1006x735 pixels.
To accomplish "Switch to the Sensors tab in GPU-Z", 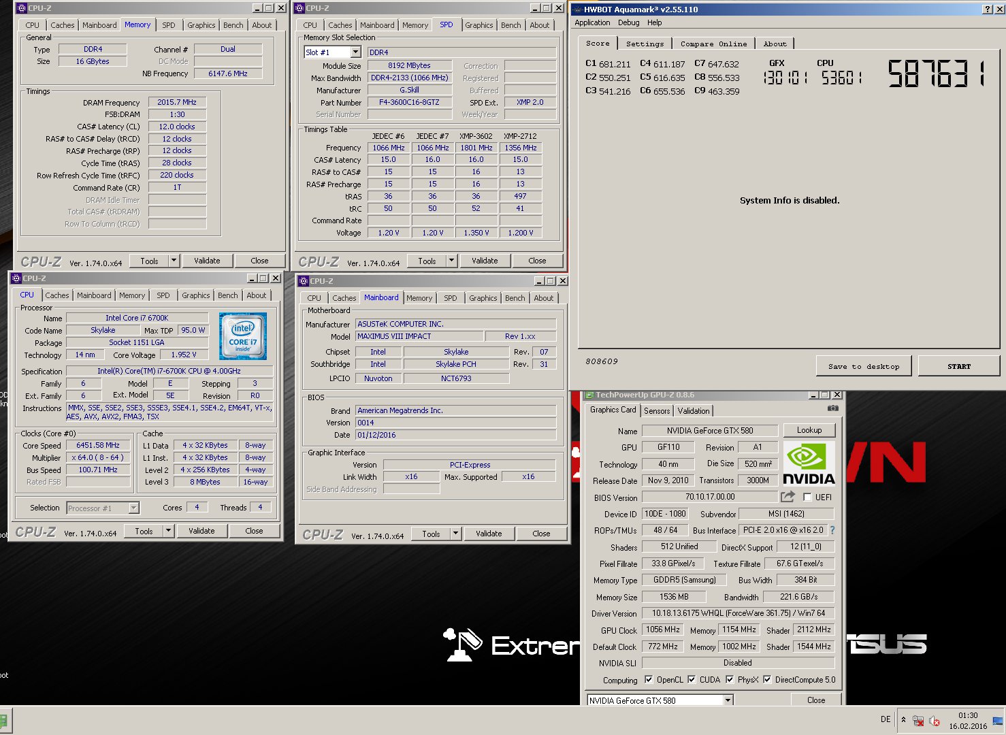I will (657, 411).
